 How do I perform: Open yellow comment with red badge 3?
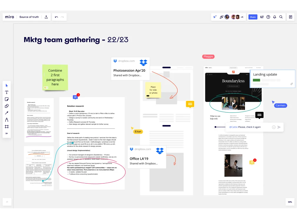(252, 162)
